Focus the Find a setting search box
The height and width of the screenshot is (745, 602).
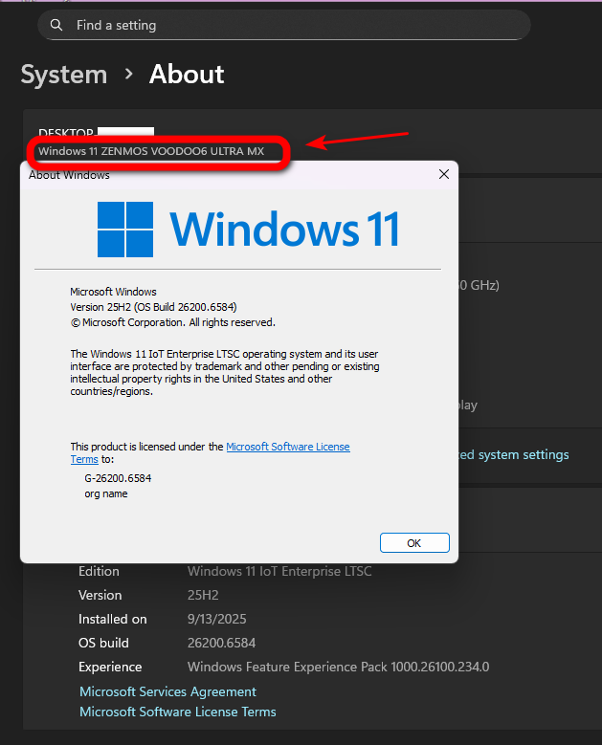point(284,25)
